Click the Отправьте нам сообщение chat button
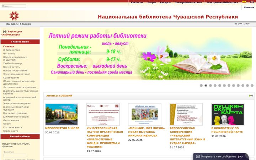This screenshot has width=256, height=160. pyautogui.click(x=221, y=156)
